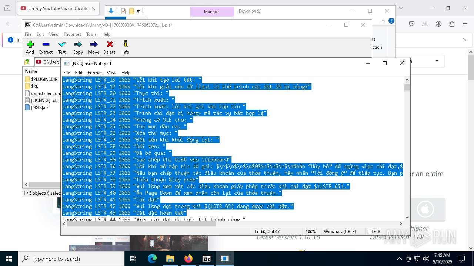Image resolution: width=474 pixels, height=266 pixels.
Task: Select [NSIS].nsi in 7-Zip list
Action: (x=37, y=108)
